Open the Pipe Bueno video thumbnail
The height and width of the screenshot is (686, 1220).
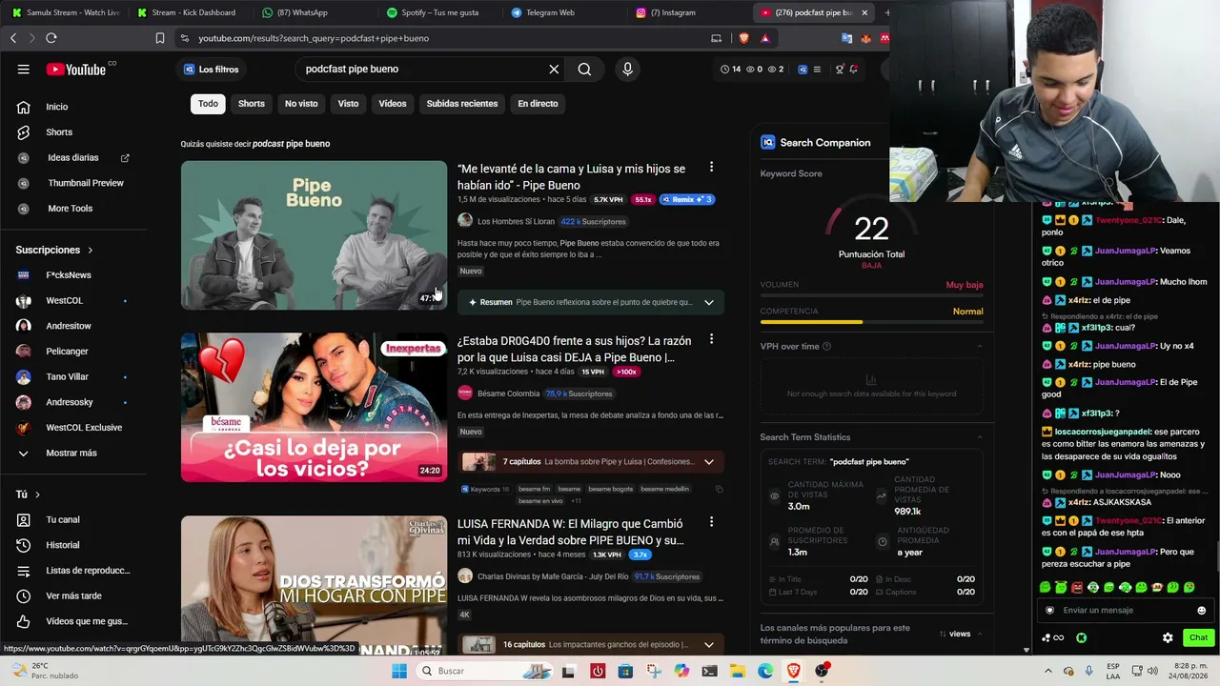[314, 235]
